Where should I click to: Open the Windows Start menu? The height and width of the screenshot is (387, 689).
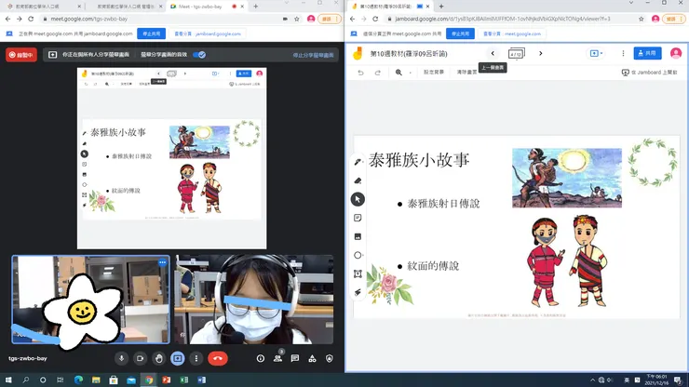click(8, 380)
